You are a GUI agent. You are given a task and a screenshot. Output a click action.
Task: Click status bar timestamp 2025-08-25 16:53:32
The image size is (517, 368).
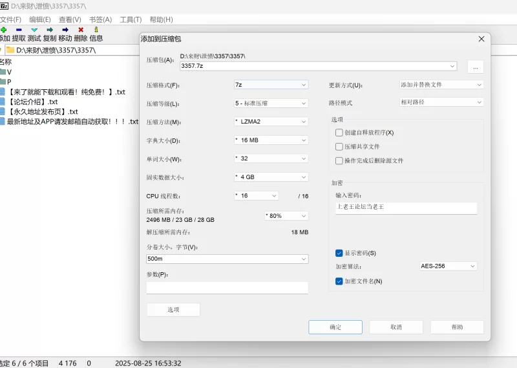(148, 363)
